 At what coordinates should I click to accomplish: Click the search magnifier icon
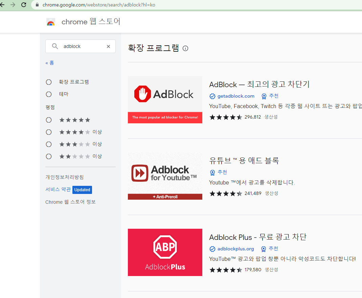point(55,46)
